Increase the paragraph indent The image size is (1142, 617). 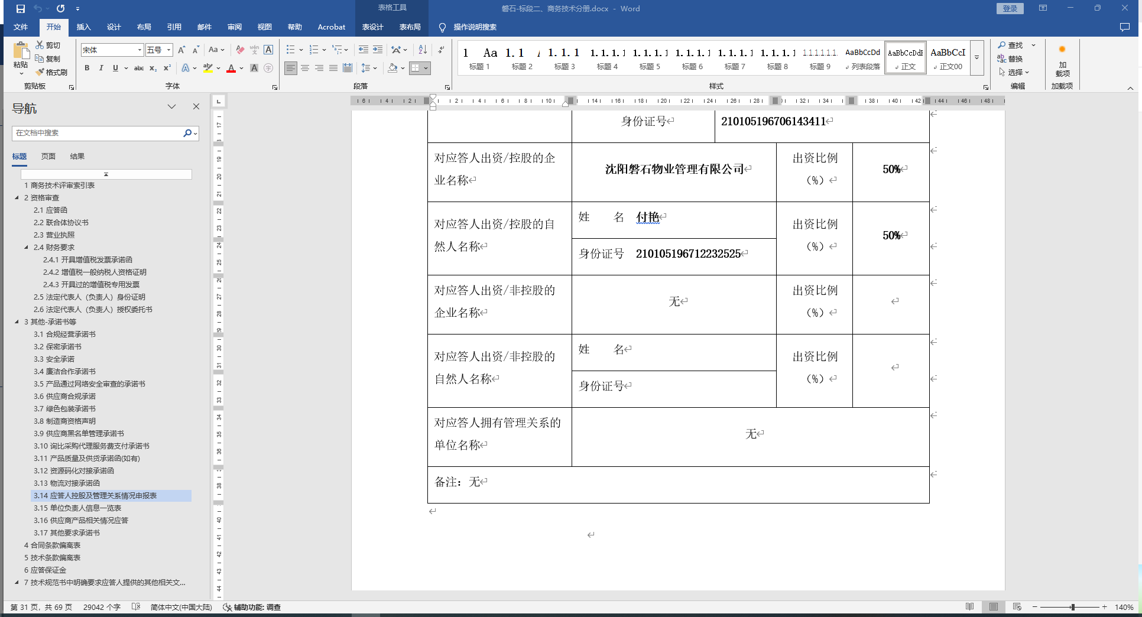(x=378, y=50)
